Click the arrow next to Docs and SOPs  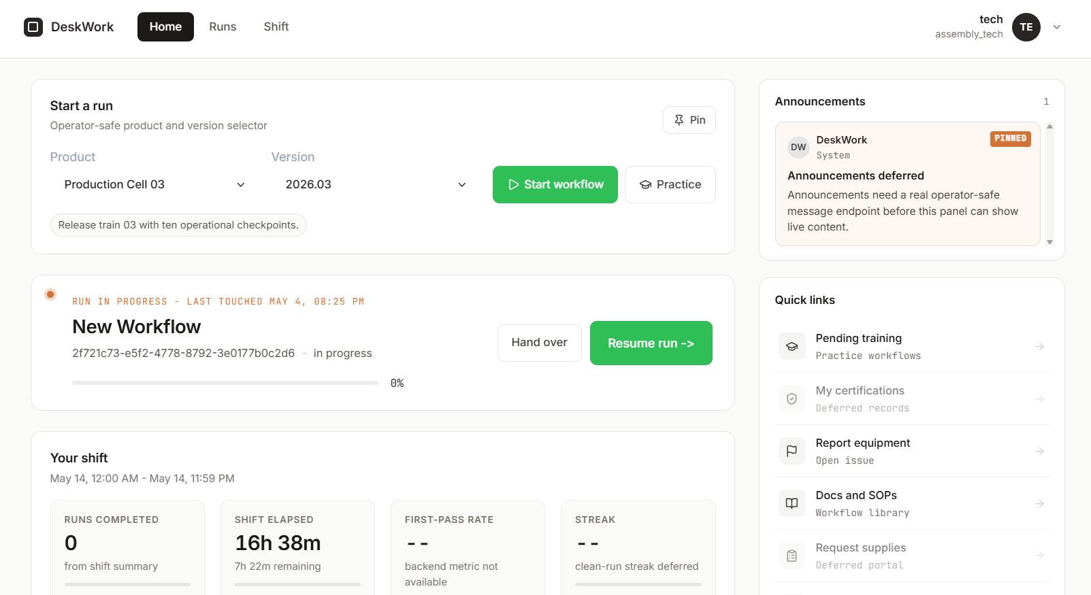coord(1040,504)
